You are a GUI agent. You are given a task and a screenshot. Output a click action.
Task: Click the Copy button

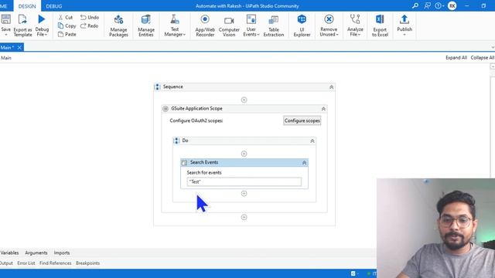pos(67,25)
